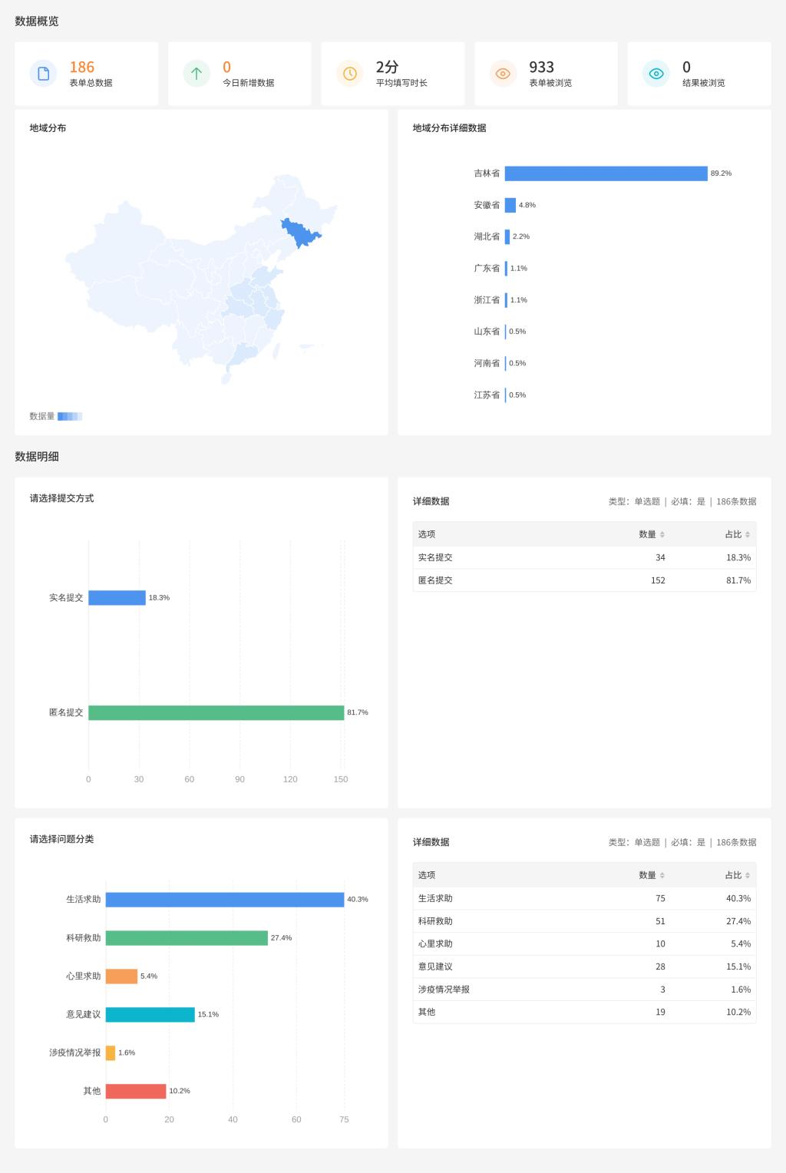Click the green 匿名提交 bar in the chart
This screenshot has height=1173, width=786.
pyautogui.click(x=216, y=712)
